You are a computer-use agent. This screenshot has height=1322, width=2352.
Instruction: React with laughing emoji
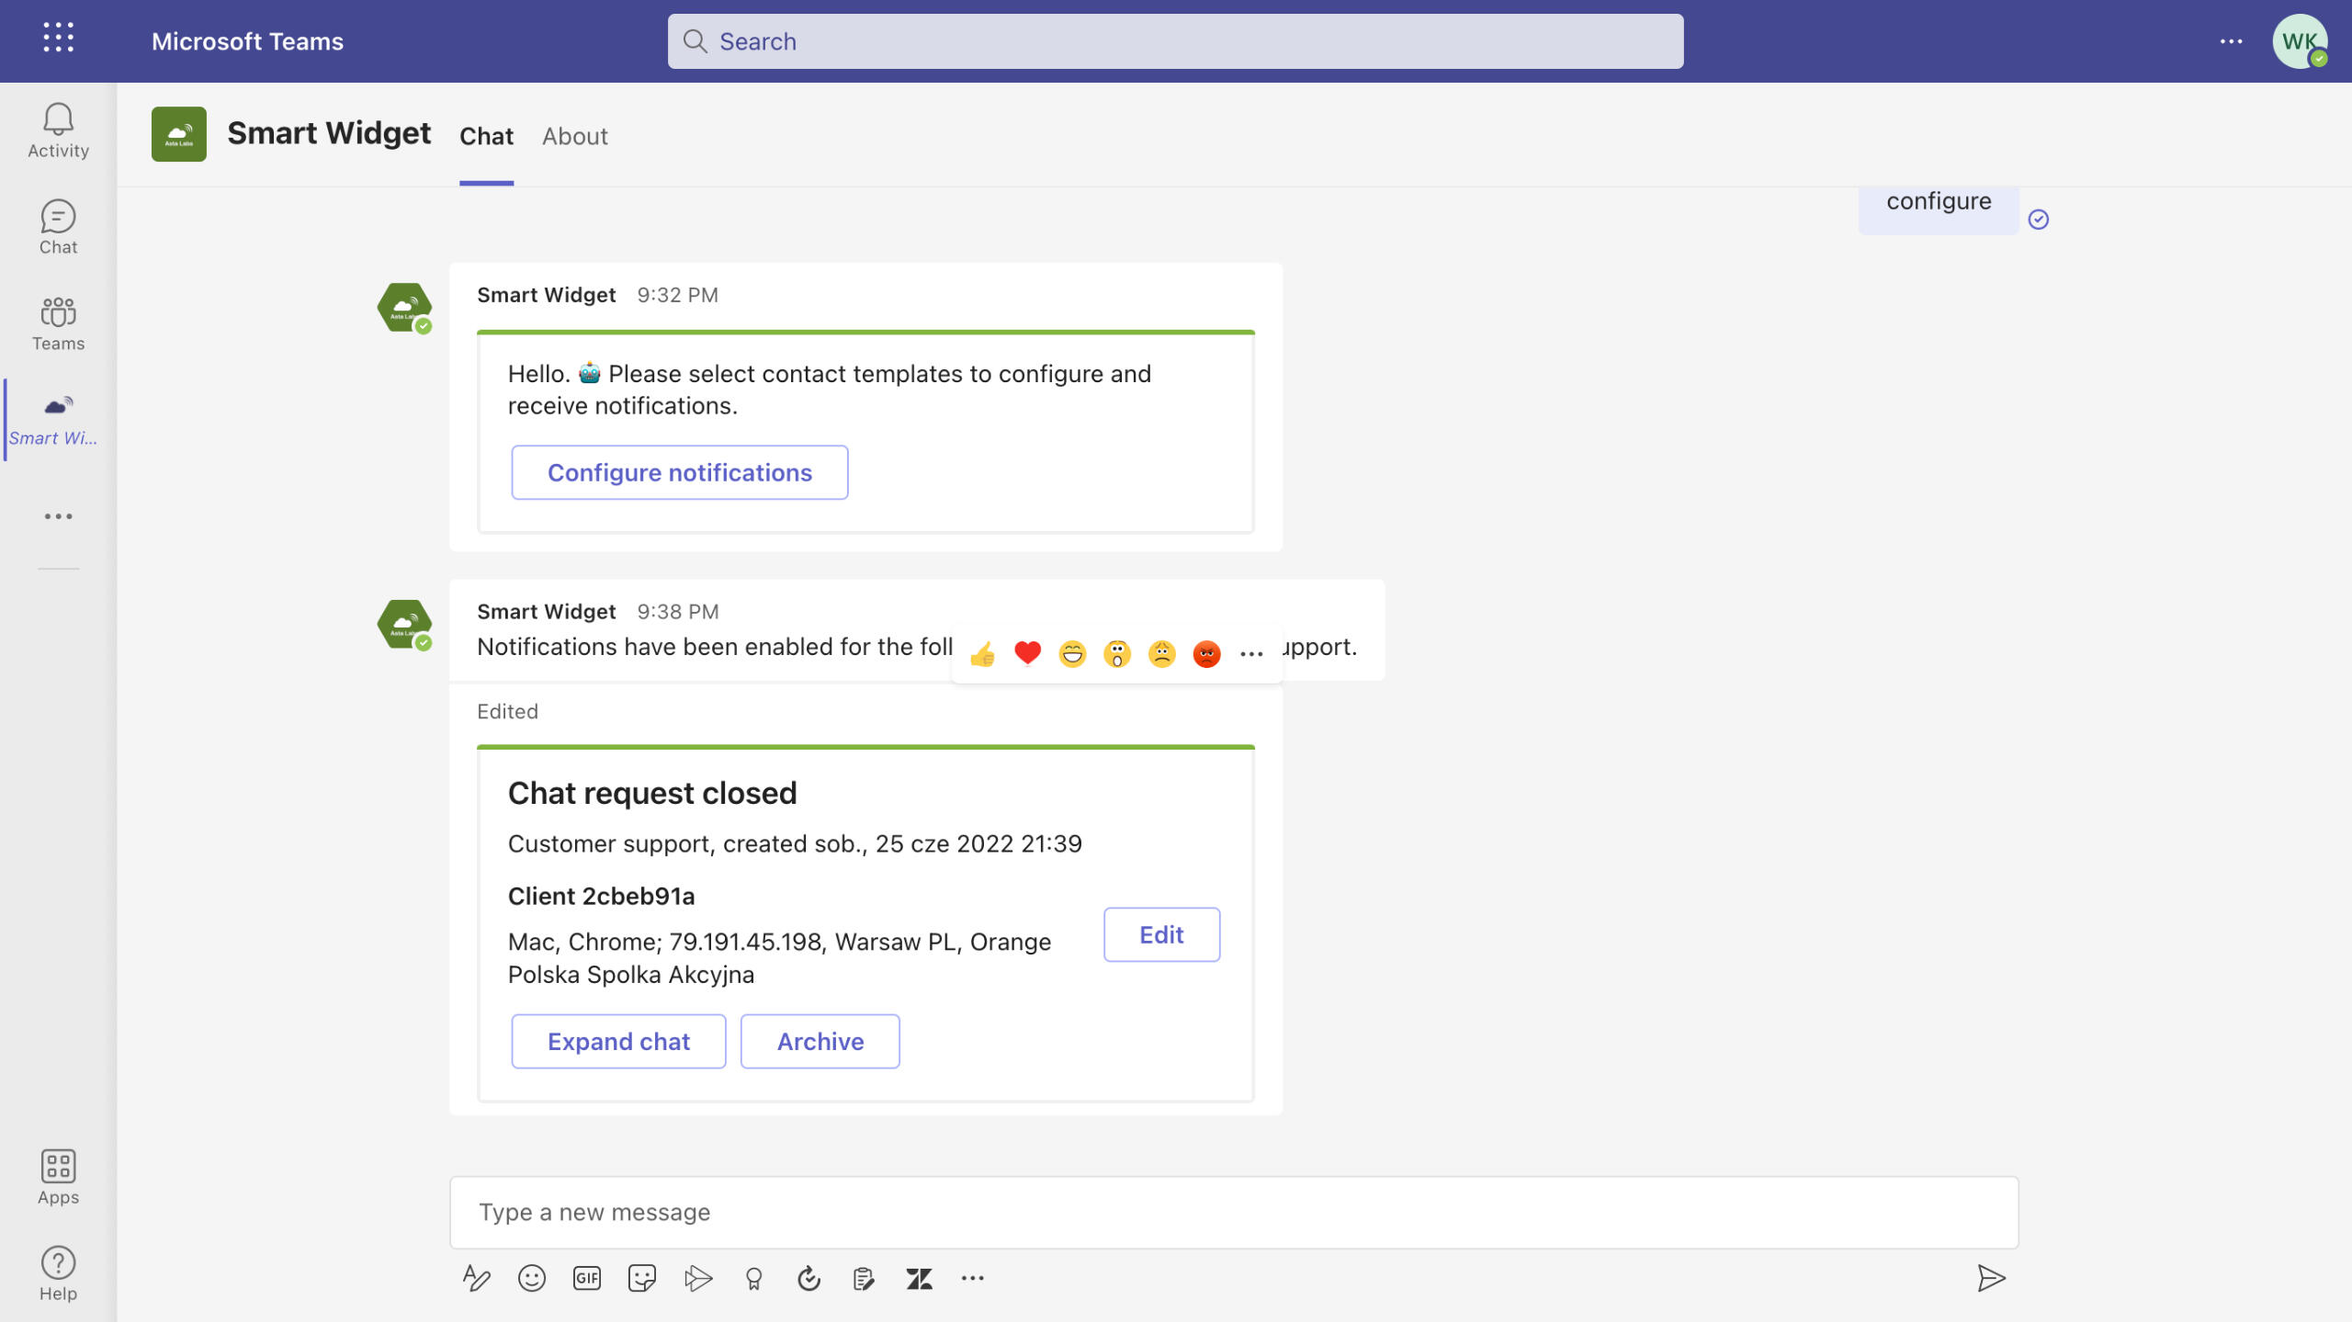pos(1072,654)
